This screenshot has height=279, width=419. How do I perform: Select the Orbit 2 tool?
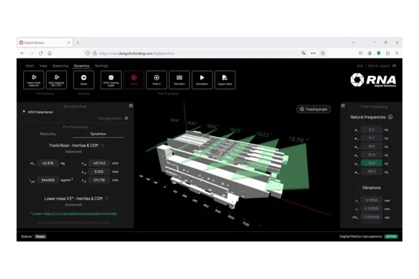(x=156, y=79)
